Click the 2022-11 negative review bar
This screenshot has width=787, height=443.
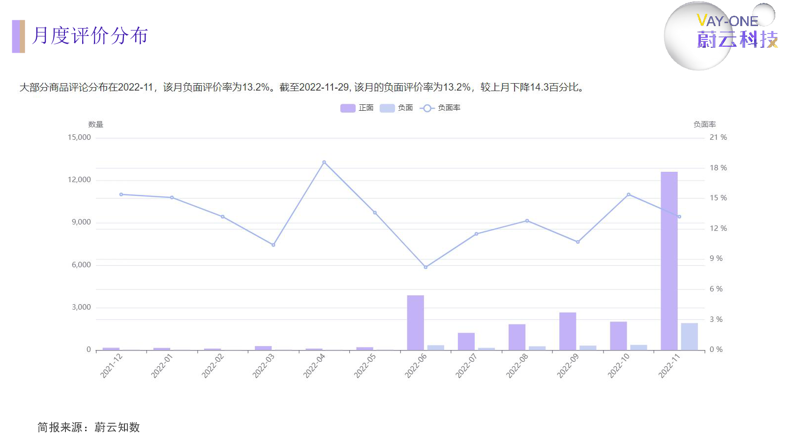coord(689,337)
